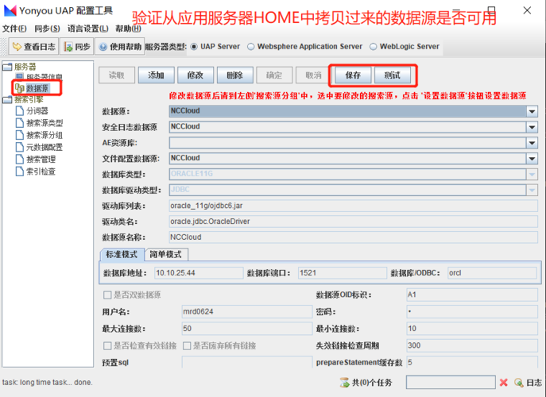
Task: Click the 取消 button
Action: 314,75
